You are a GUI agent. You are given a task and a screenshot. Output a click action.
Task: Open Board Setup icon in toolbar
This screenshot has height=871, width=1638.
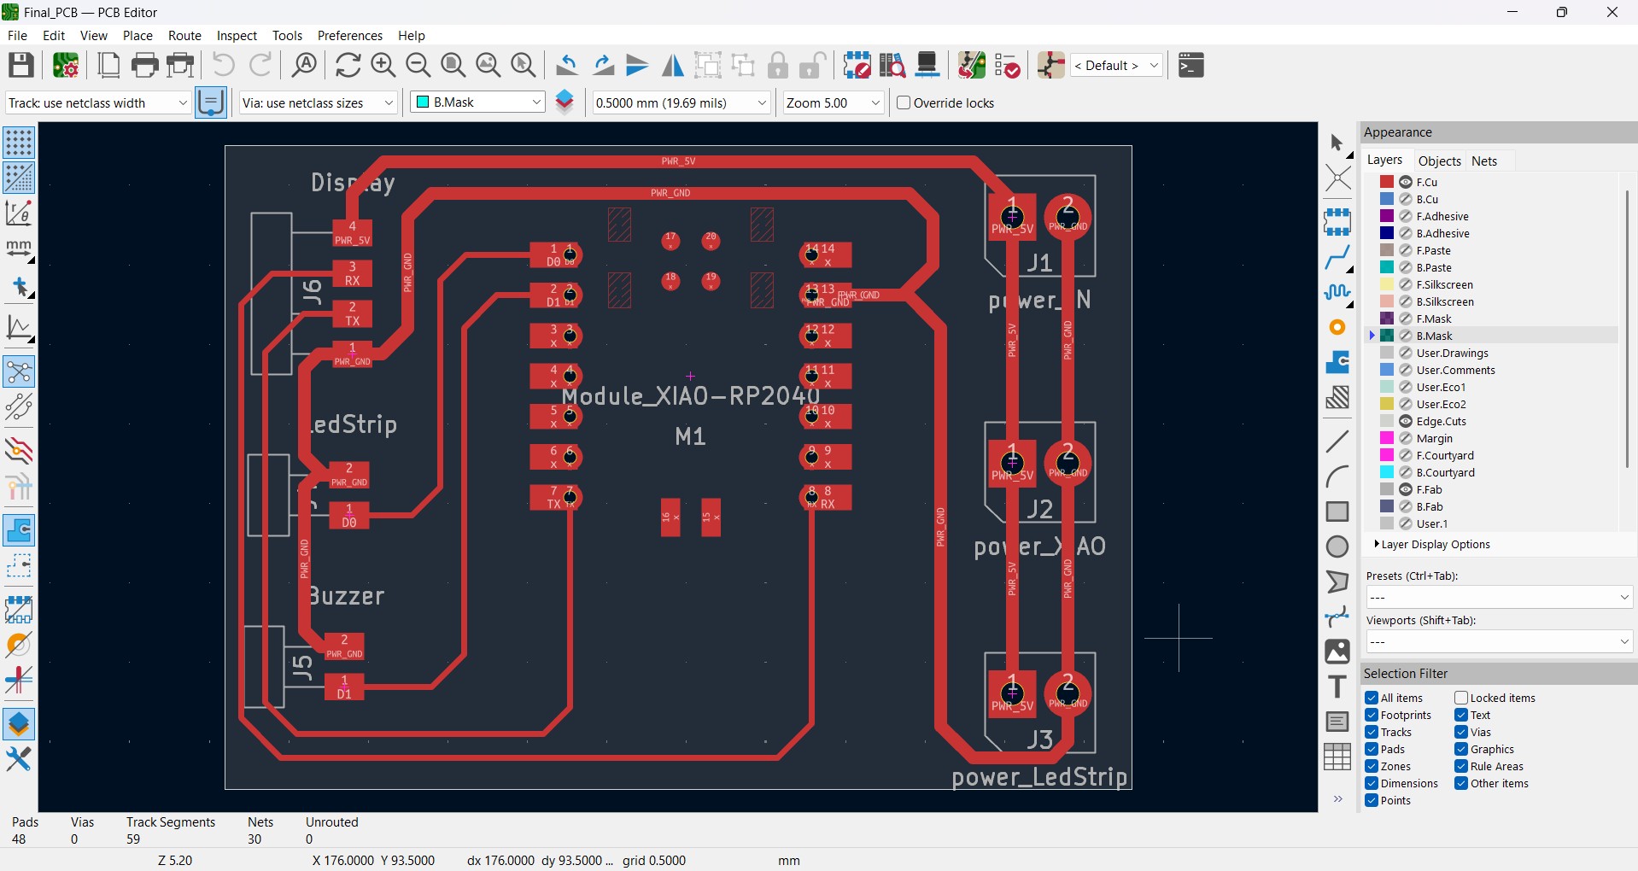pyautogui.click(x=66, y=65)
